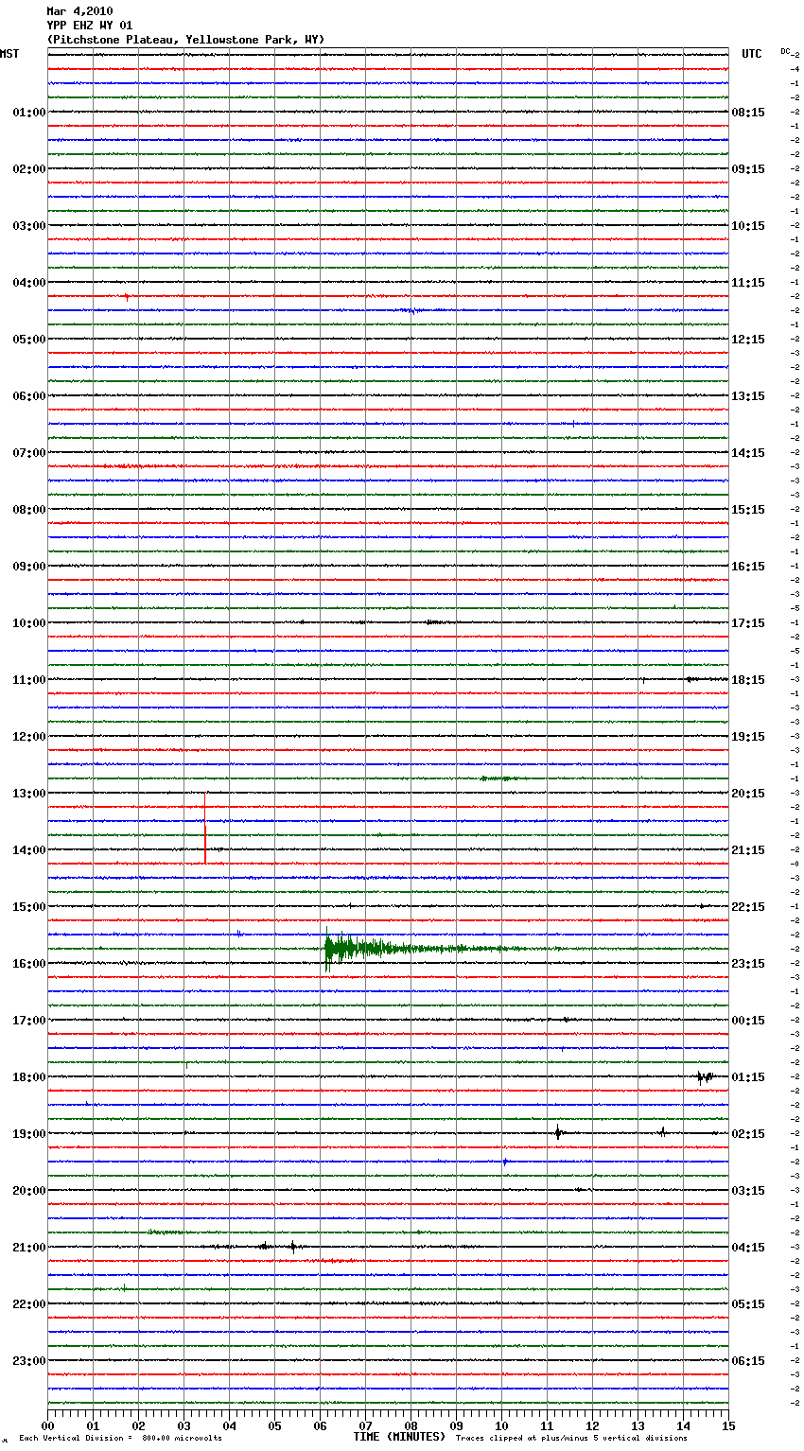Select the station code 'YPP EHZ WY 01'
This screenshot has height=1451, width=804.
pos(90,26)
